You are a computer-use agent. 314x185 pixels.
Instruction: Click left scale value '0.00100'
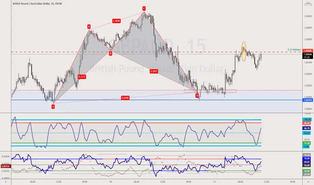click(6, 171)
